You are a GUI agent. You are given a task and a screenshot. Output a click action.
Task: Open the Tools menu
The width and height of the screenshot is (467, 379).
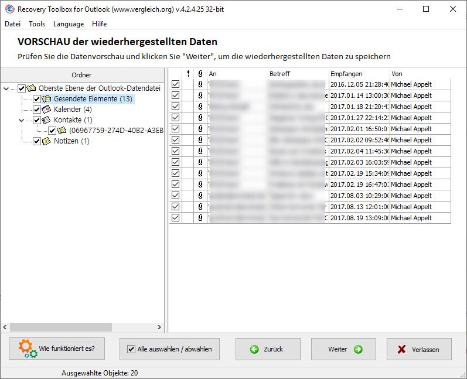point(37,24)
